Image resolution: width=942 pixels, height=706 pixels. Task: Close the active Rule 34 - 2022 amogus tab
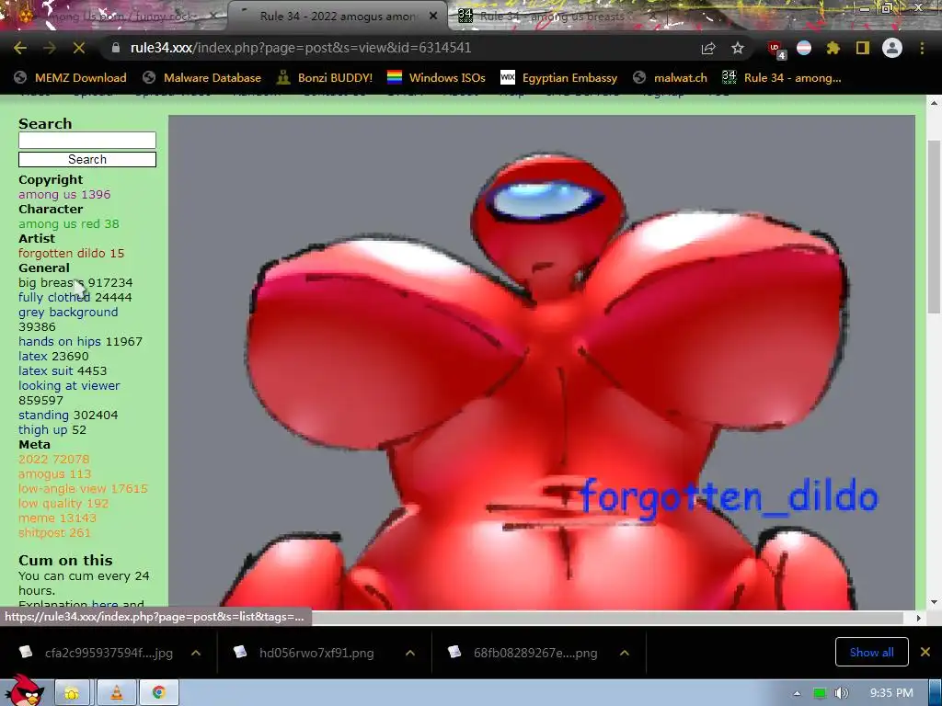[433, 17]
